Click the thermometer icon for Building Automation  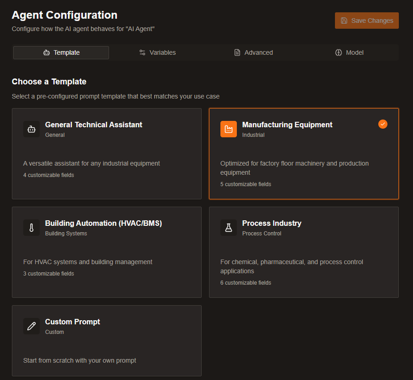31,228
